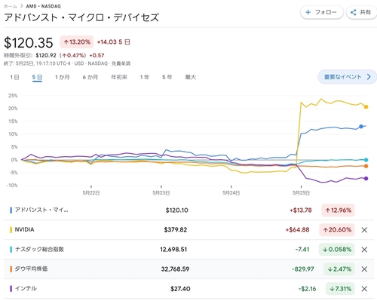Click the 5月22日 axis date label
This screenshot has height=301, width=377.
pyautogui.click(x=91, y=193)
